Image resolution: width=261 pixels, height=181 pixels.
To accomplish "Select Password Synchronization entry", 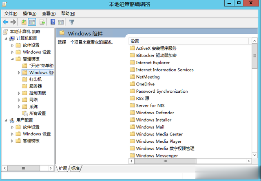I will coord(162,91).
